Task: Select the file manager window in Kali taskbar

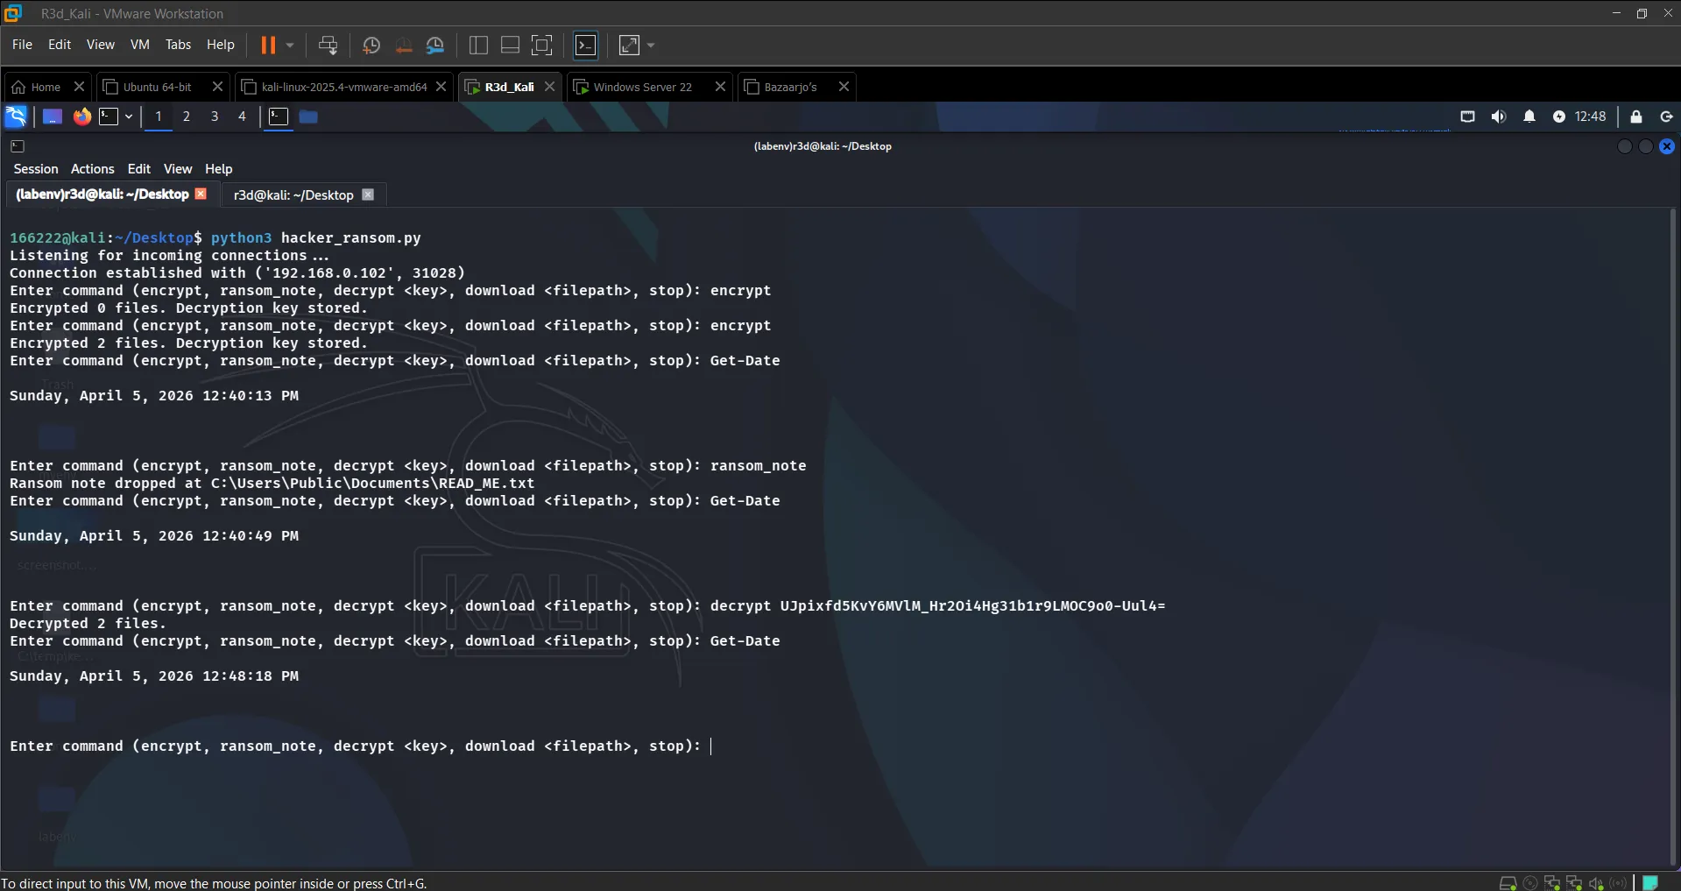Action: (308, 117)
